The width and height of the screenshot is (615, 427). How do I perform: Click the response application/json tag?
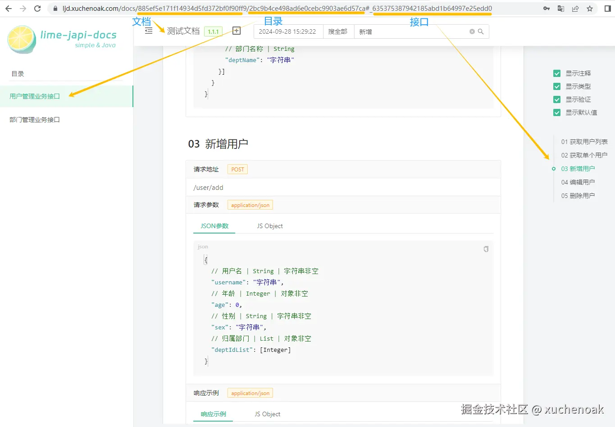[x=250, y=393]
